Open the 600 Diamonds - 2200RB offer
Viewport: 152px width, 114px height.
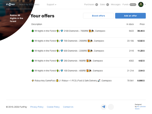click(88, 52)
